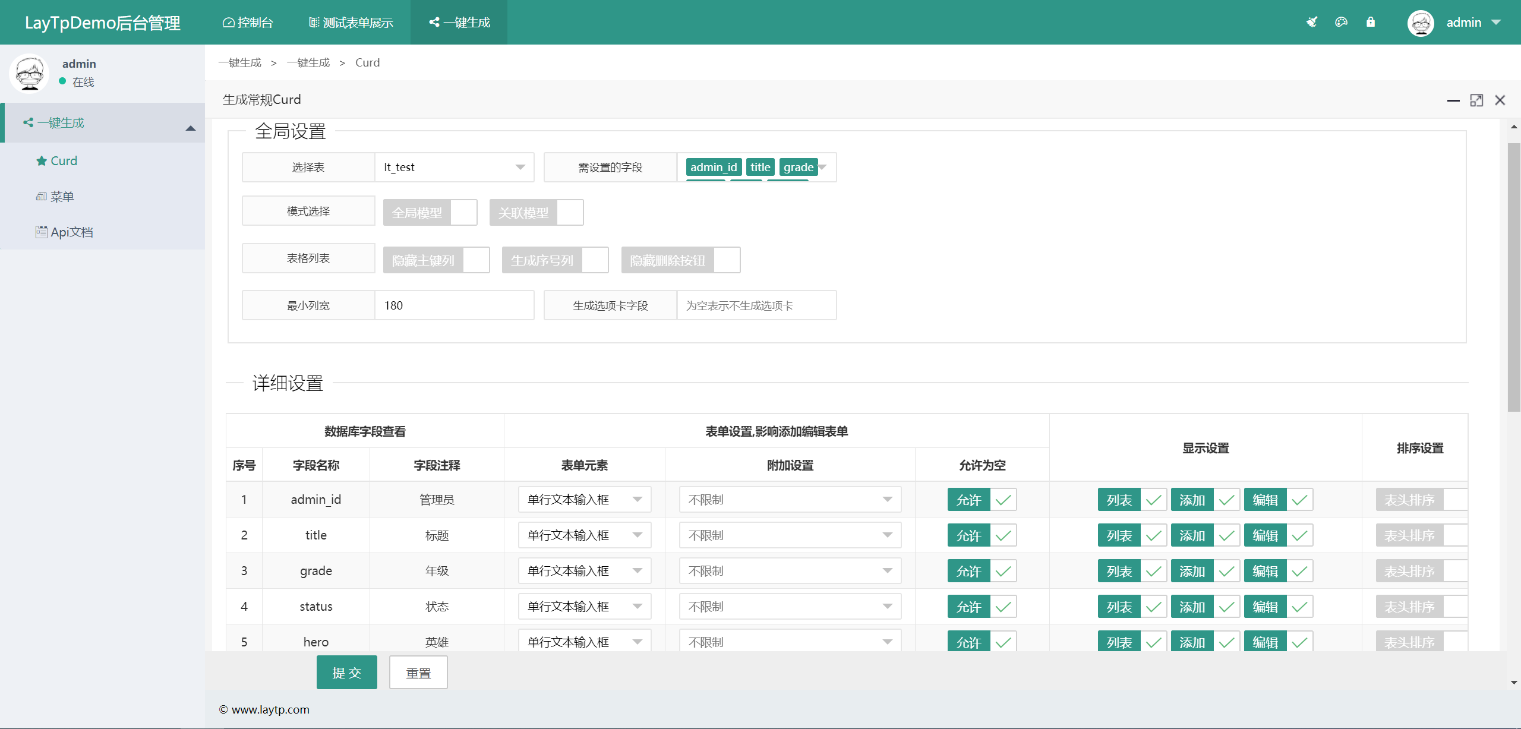Open the Curd sidebar item

coord(102,161)
